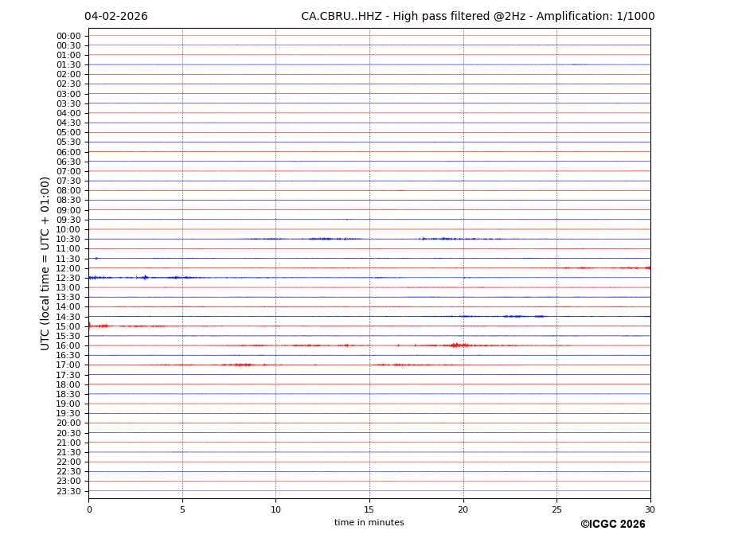Click the UTC local time y-axis label
Viewport: 738px width, 554px height.
[x=45, y=263]
